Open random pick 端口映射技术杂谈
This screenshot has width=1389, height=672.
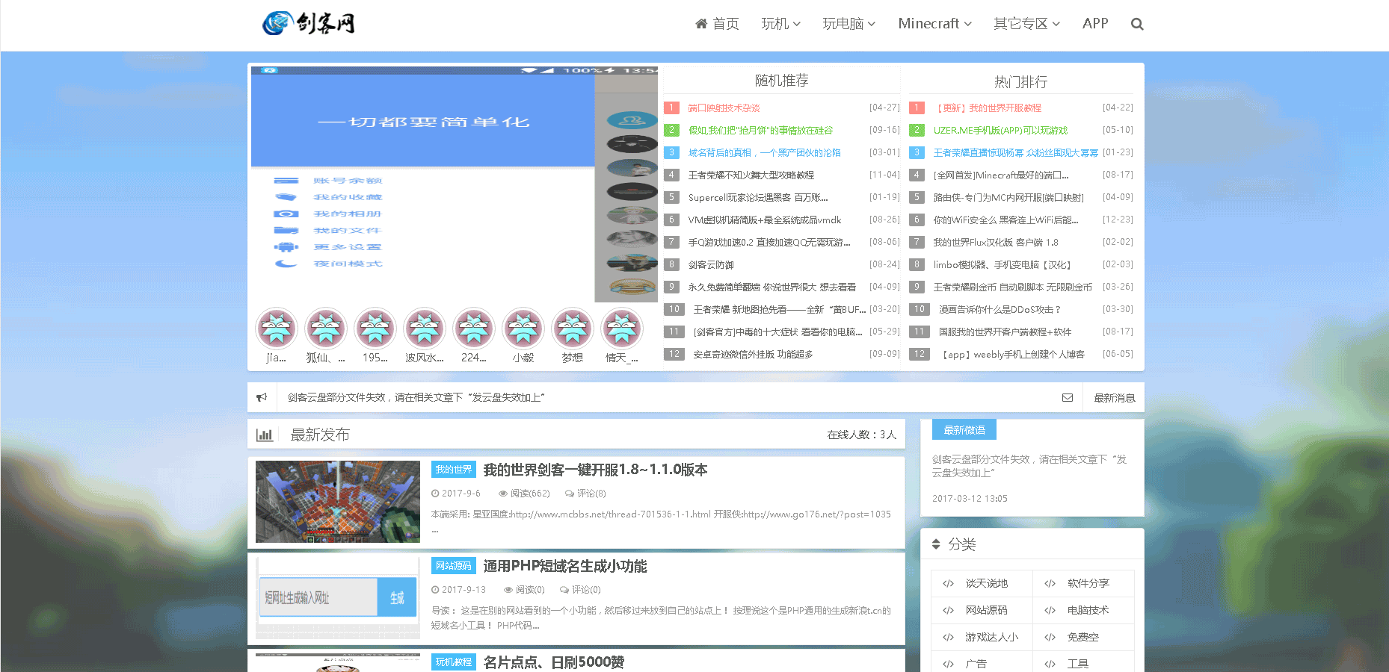724,108
